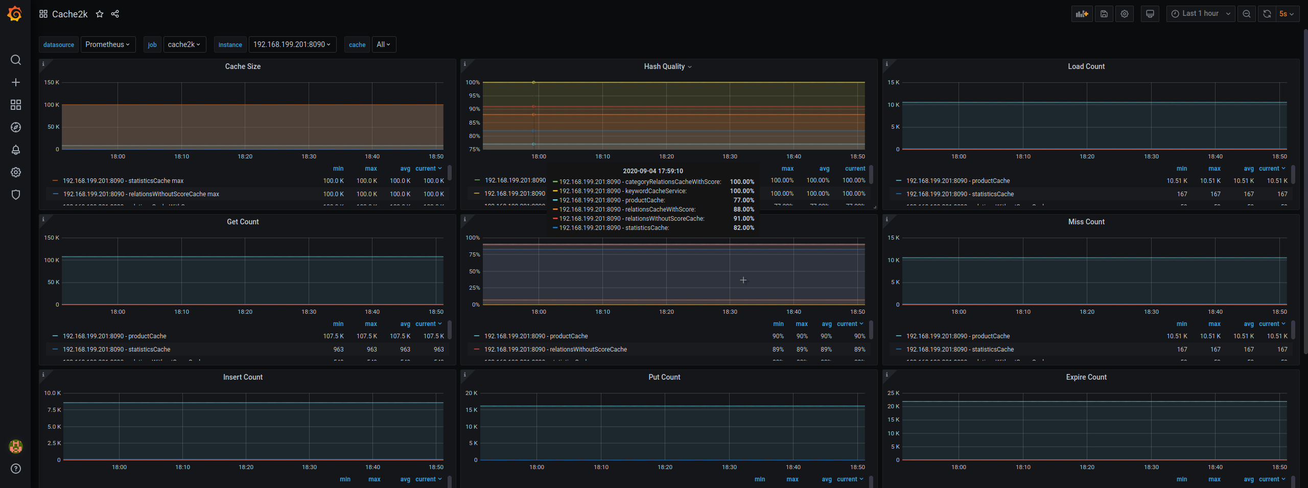Toggle statisticsCache max series in Cache Size legend
The width and height of the screenshot is (1308, 488).
click(x=123, y=181)
